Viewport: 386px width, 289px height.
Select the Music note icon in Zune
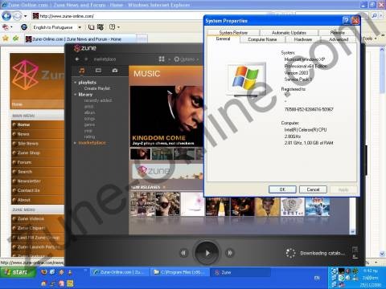pos(82,71)
